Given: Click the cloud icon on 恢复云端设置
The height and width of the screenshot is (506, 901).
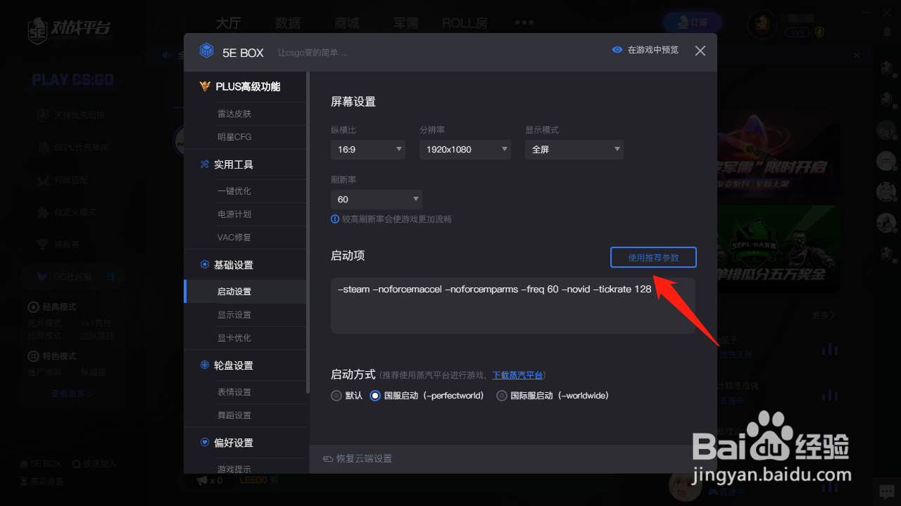Looking at the screenshot, I should (x=328, y=458).
